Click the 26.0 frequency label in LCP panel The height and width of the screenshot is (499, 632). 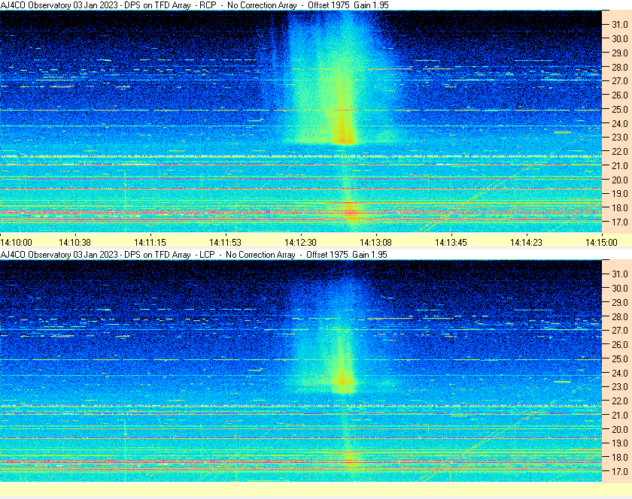click(620, 344)
